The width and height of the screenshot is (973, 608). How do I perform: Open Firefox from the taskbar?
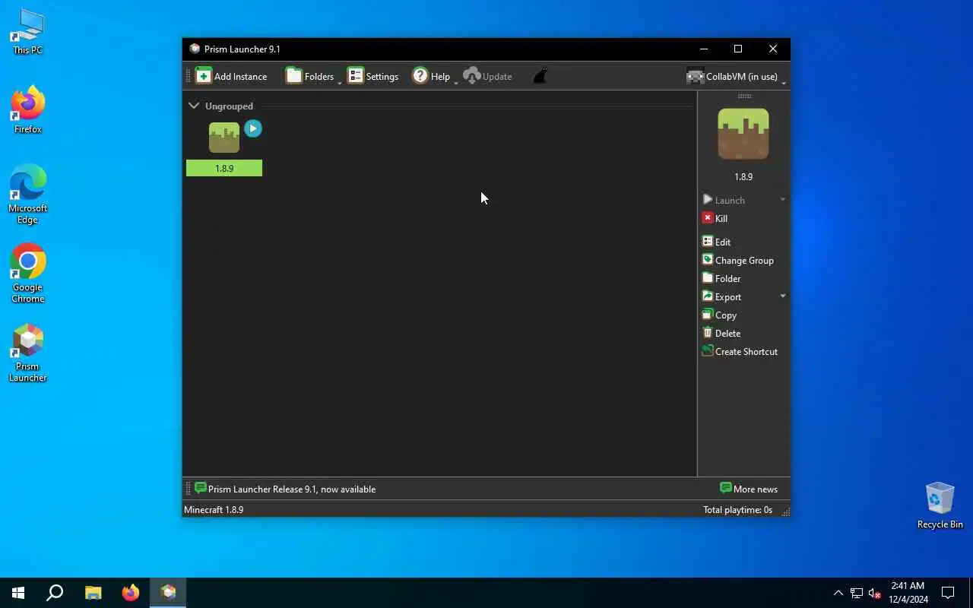pyautogui.click(x=131, y=593)
